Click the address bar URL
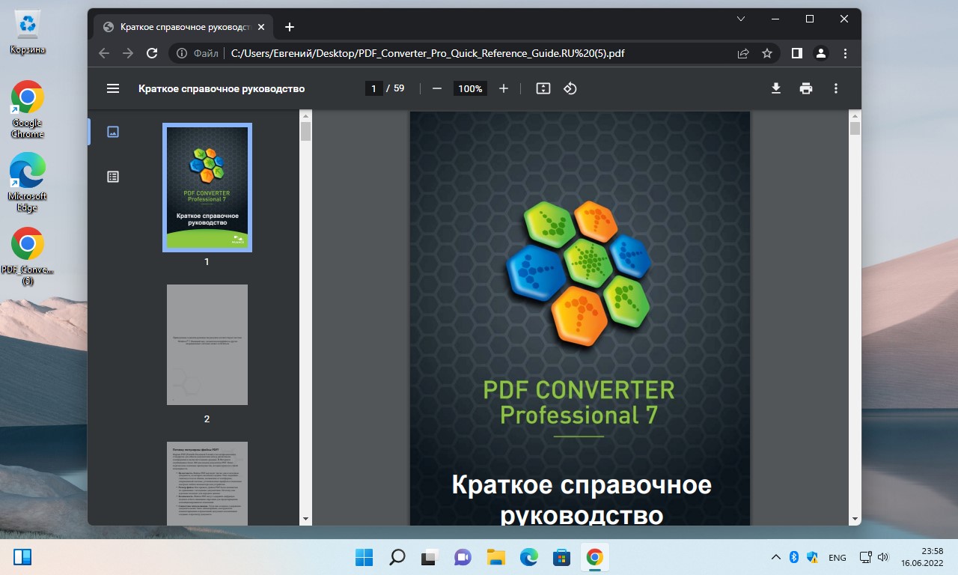The height and width of the screenshot is (575, 958). (428, 53)
